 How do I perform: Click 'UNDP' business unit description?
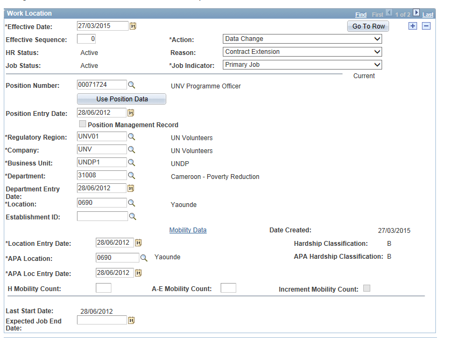pyautogui.click(x=180, y=164)
